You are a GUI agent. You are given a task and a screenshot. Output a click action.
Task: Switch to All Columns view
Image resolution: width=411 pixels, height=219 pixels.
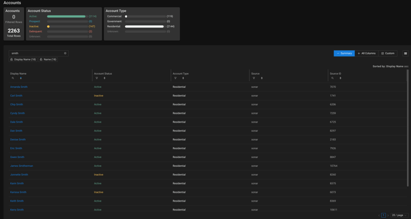coord(367,53)
